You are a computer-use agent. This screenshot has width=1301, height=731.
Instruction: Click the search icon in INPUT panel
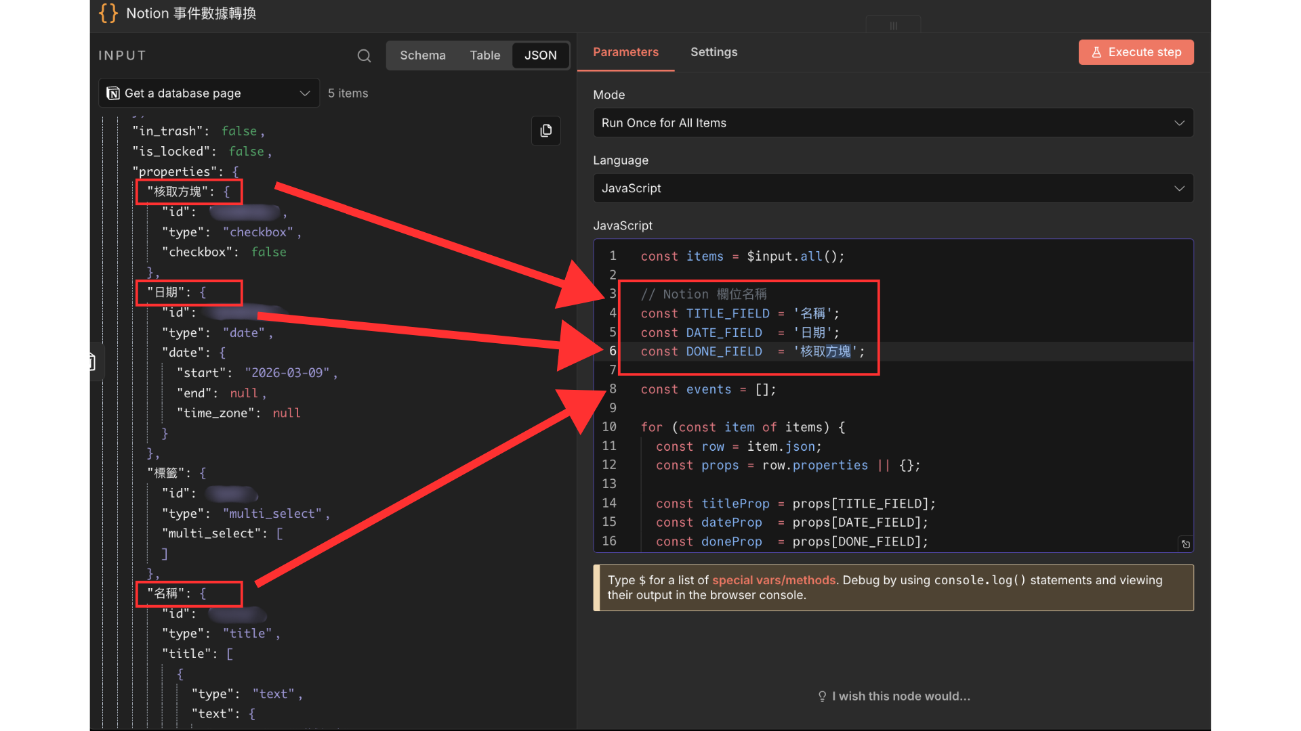[364, 56]
